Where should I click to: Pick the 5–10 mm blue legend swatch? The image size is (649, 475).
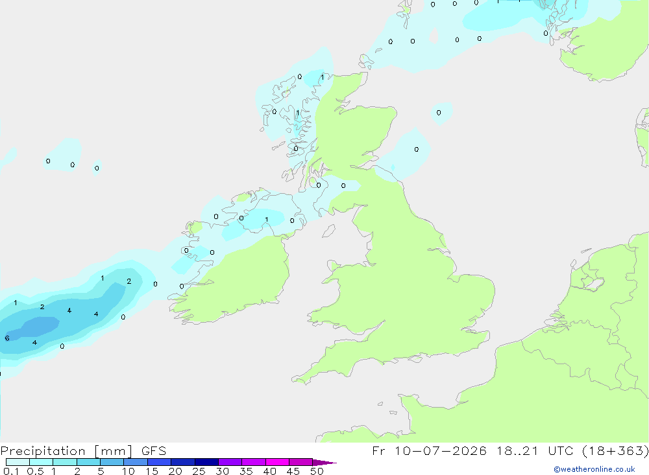click(112, 462)
